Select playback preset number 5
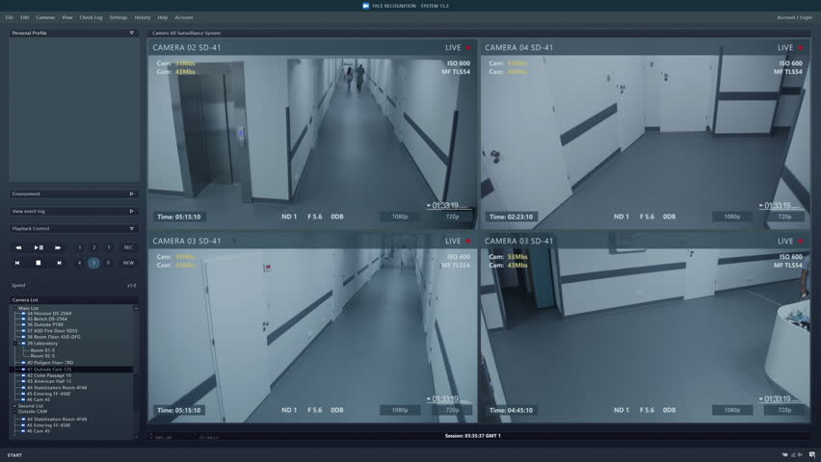The width and height of the screenshot is (821, 462). pos(93,263)
